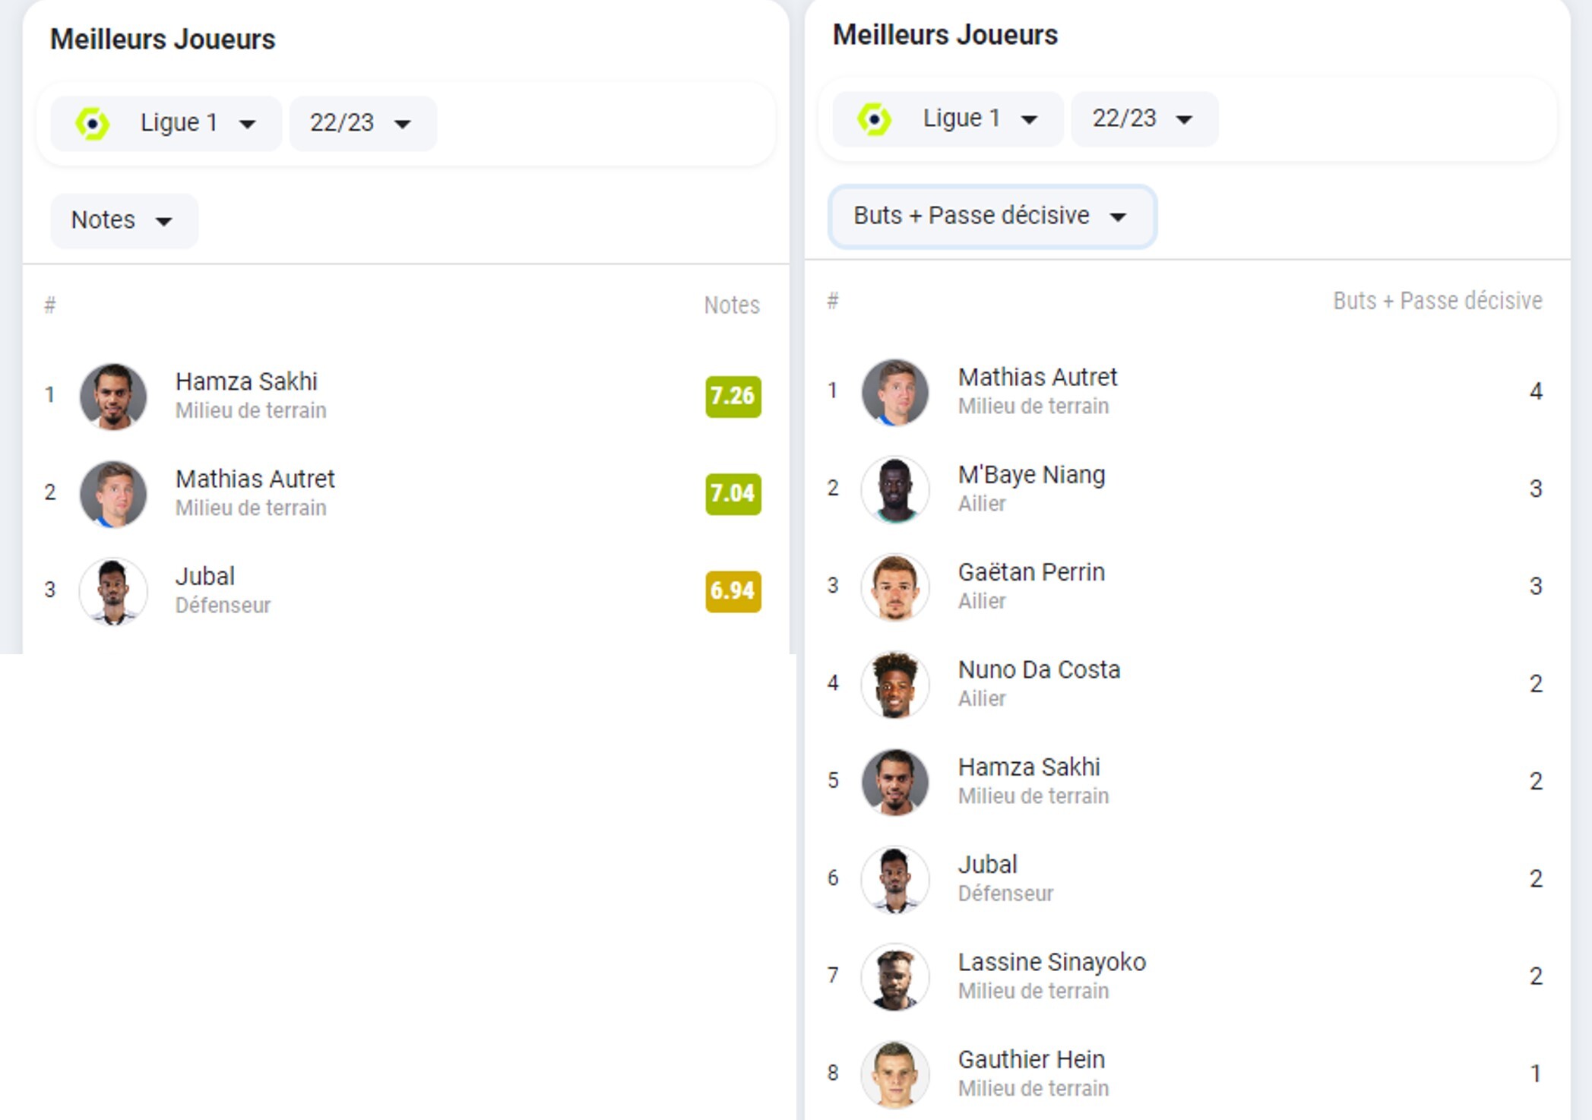Image resolution: width=1592 pixels, height=1120 pixels.
Task: Click Hamza Sakhi's photo in Notes ranking
Action: pos(113,396)
